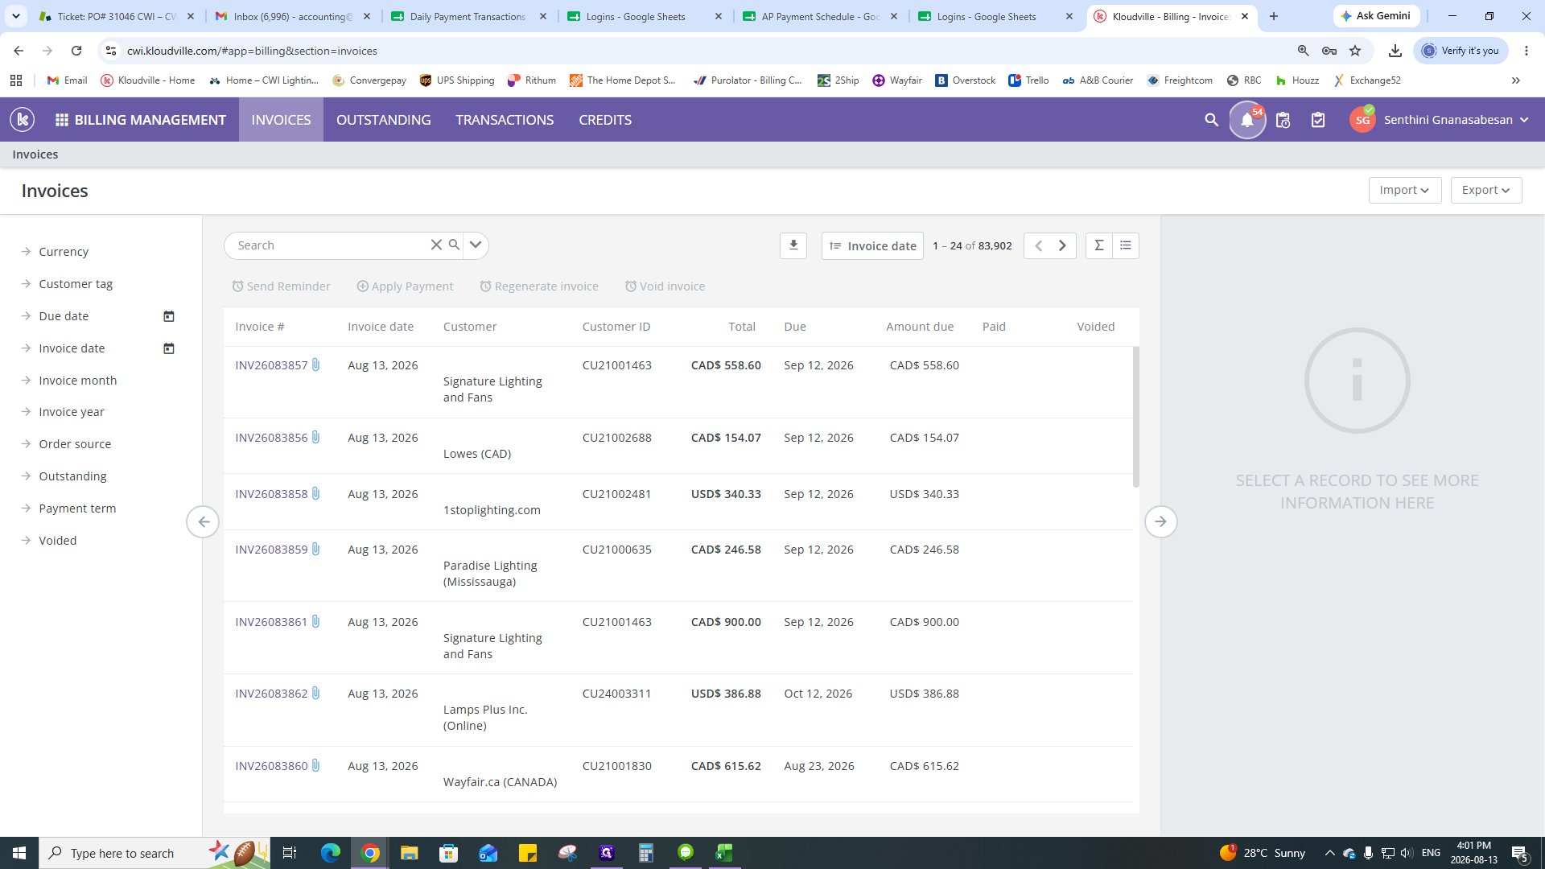Expand the Outstanding filter
Viewport: 1545px width, 869px height.
[x=72, y=476]
